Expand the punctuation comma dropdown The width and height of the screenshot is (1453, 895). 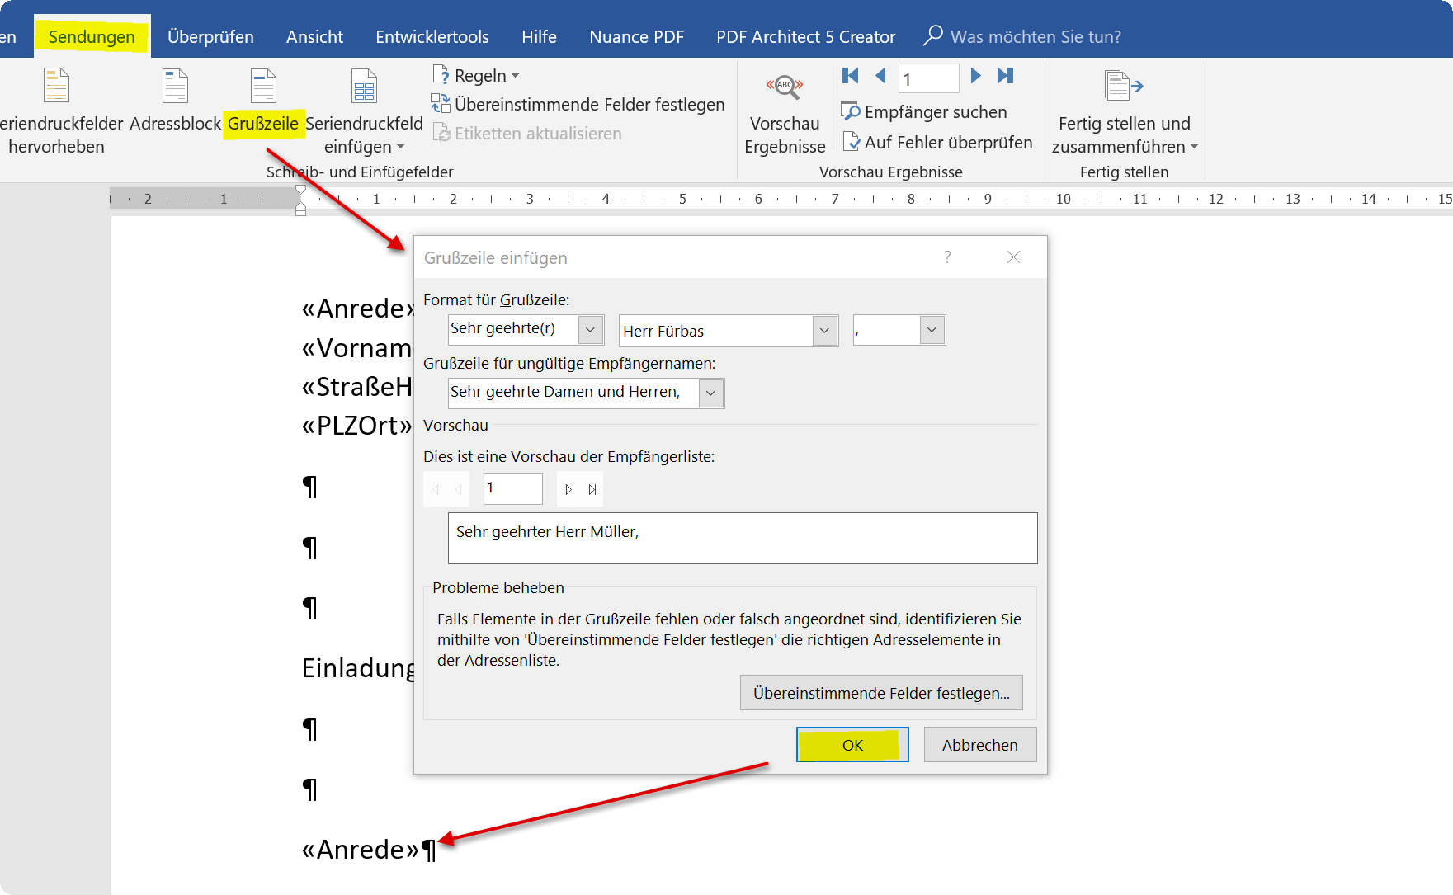pos(932,330)
